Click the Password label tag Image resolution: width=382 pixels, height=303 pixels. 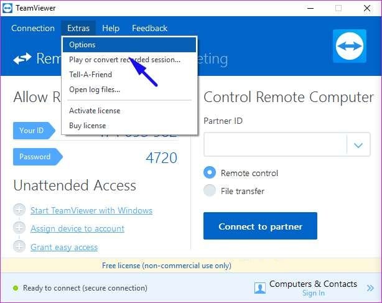click(x=38, y=157)
